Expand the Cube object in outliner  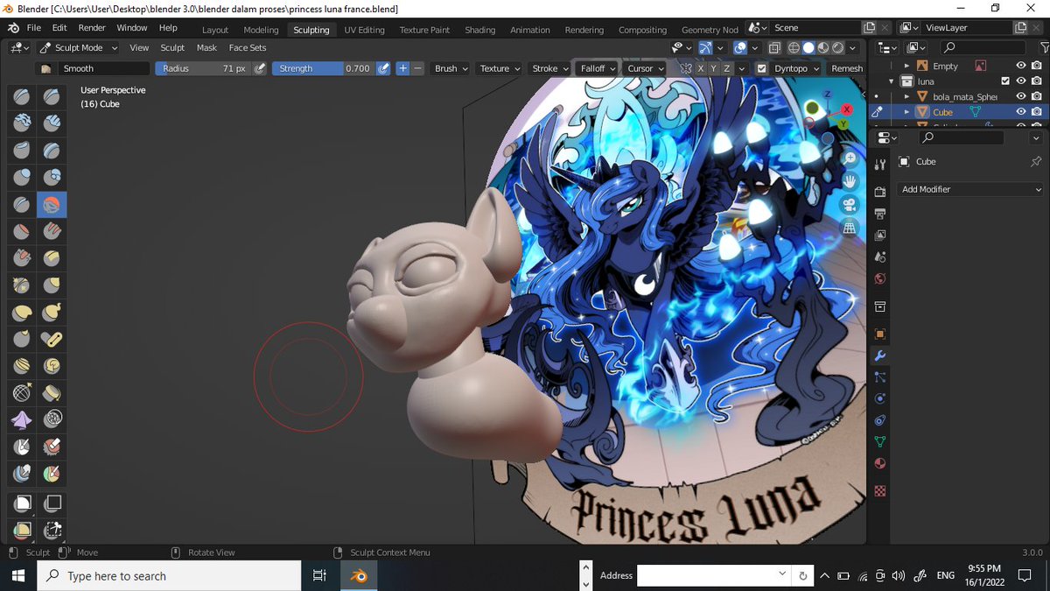pyautogui.click(x=906, y=112)
